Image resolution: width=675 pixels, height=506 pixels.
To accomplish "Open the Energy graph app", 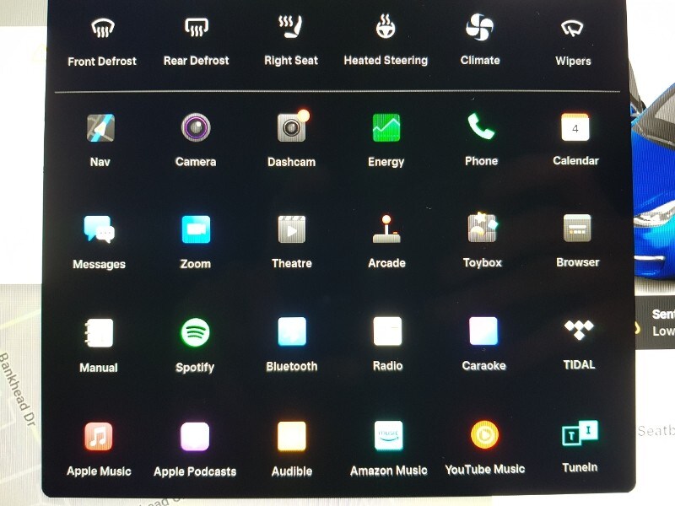I will click(386, 129).
